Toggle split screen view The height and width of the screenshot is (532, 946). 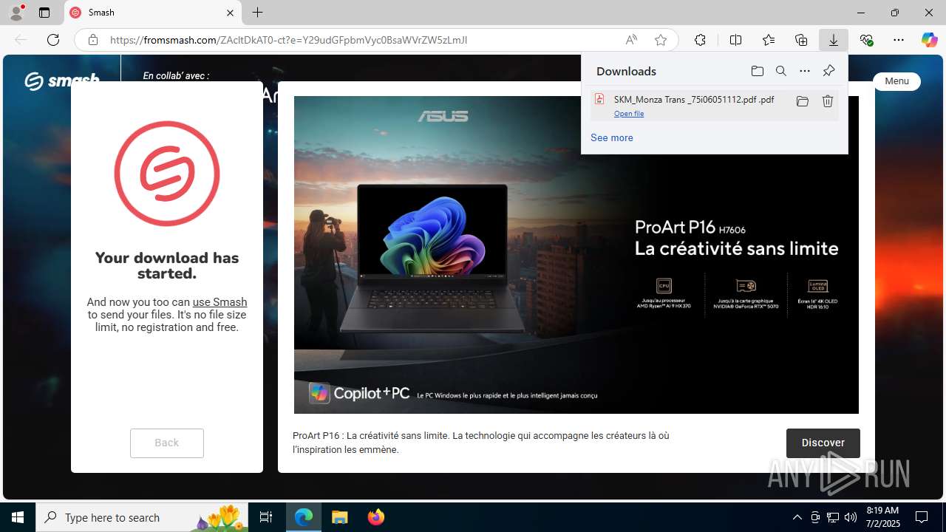tap(735, 40)
